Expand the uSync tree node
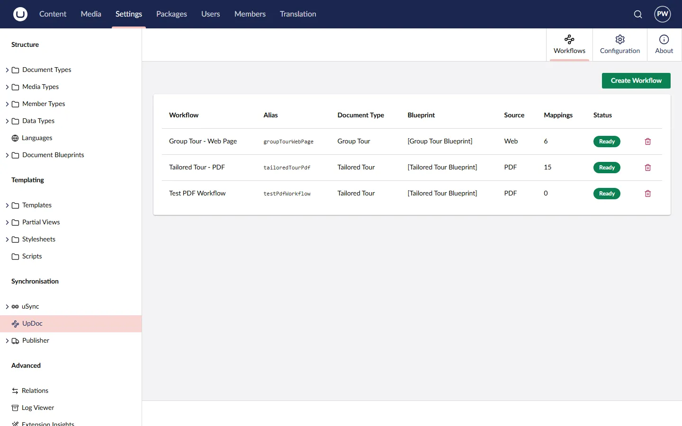 tap(7, 307)
